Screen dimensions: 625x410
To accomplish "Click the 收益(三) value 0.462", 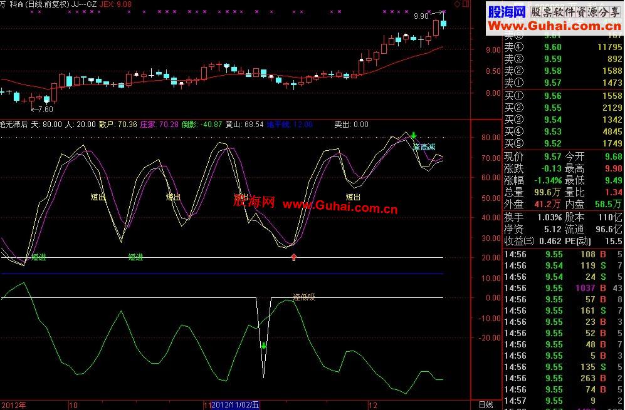I will (x=550, y=241).
